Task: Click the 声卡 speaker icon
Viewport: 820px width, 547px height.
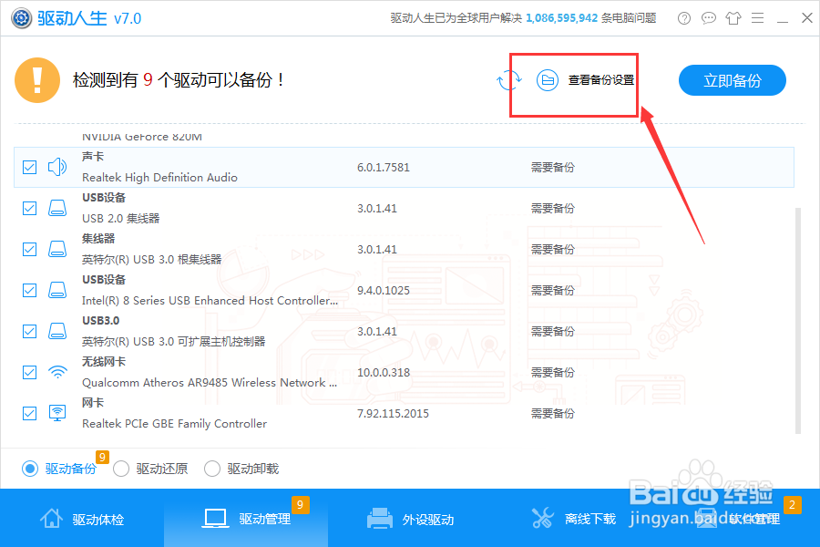Action: pyautogui.click(x=57, y=167)
